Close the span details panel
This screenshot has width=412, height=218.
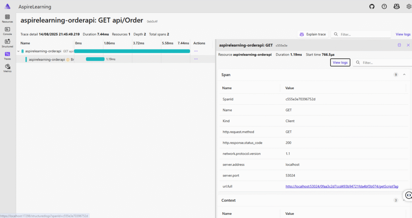click(408, 45)
